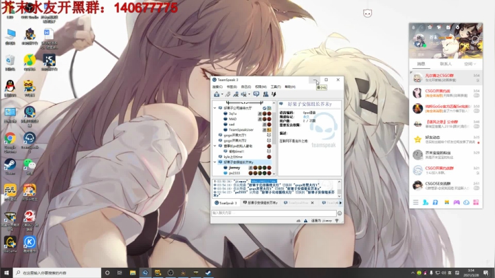Click the disconnect plug icon in the TeamSpeak toolbar
This screenshot has height=278, width=495.
tap(228, 94)
